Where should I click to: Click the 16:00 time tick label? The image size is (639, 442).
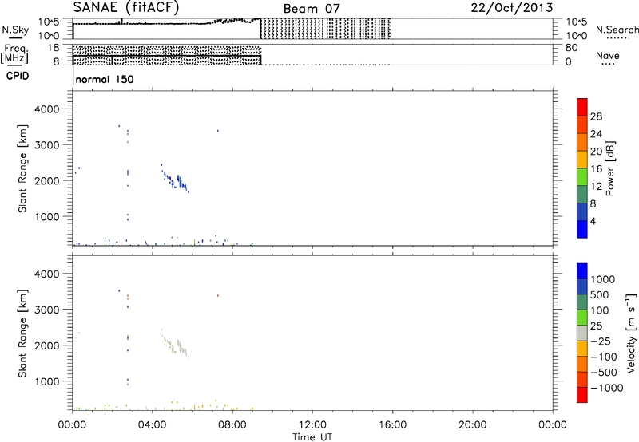coord(392,425)
